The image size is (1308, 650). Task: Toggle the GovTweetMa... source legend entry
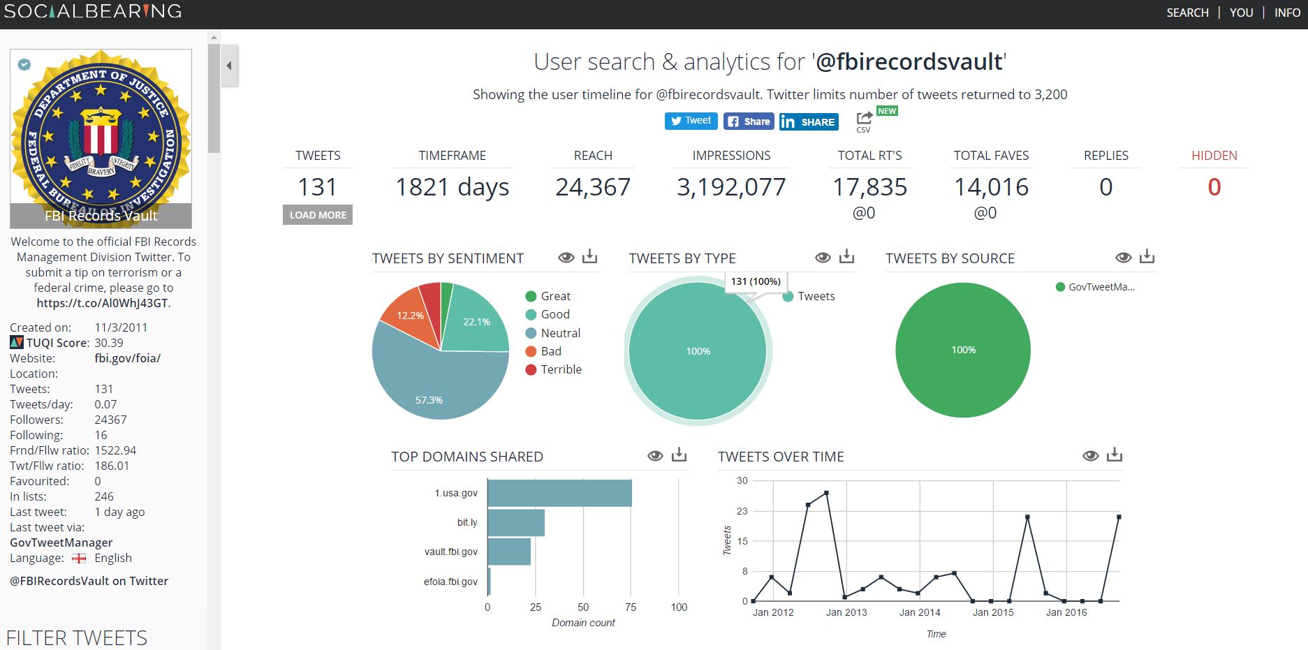[x=1095, y=287]
